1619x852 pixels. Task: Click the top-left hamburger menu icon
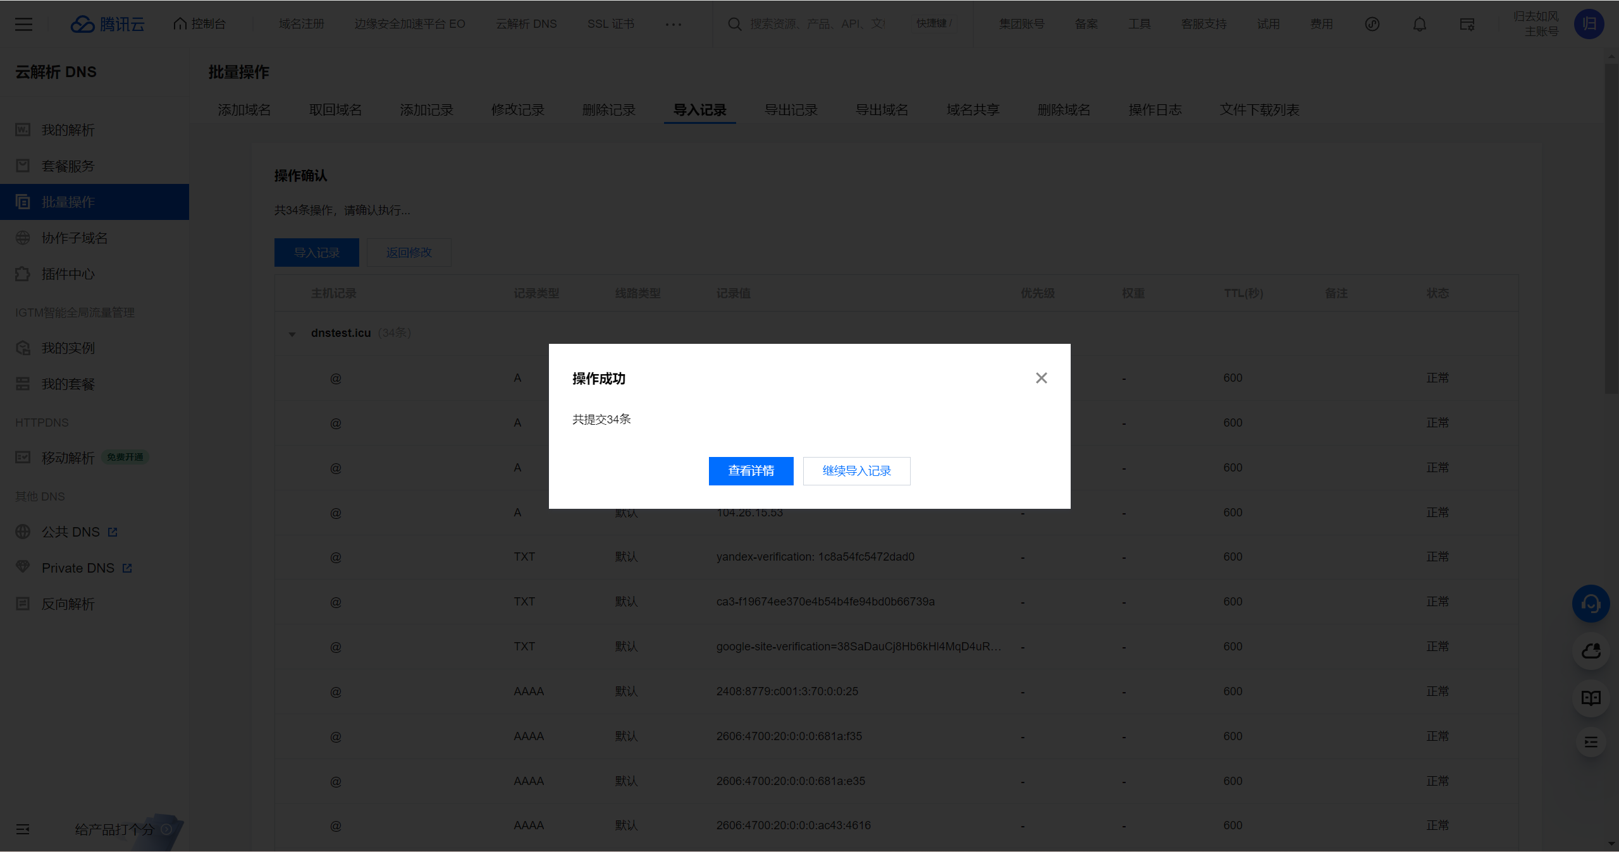(x=23, y=24)
